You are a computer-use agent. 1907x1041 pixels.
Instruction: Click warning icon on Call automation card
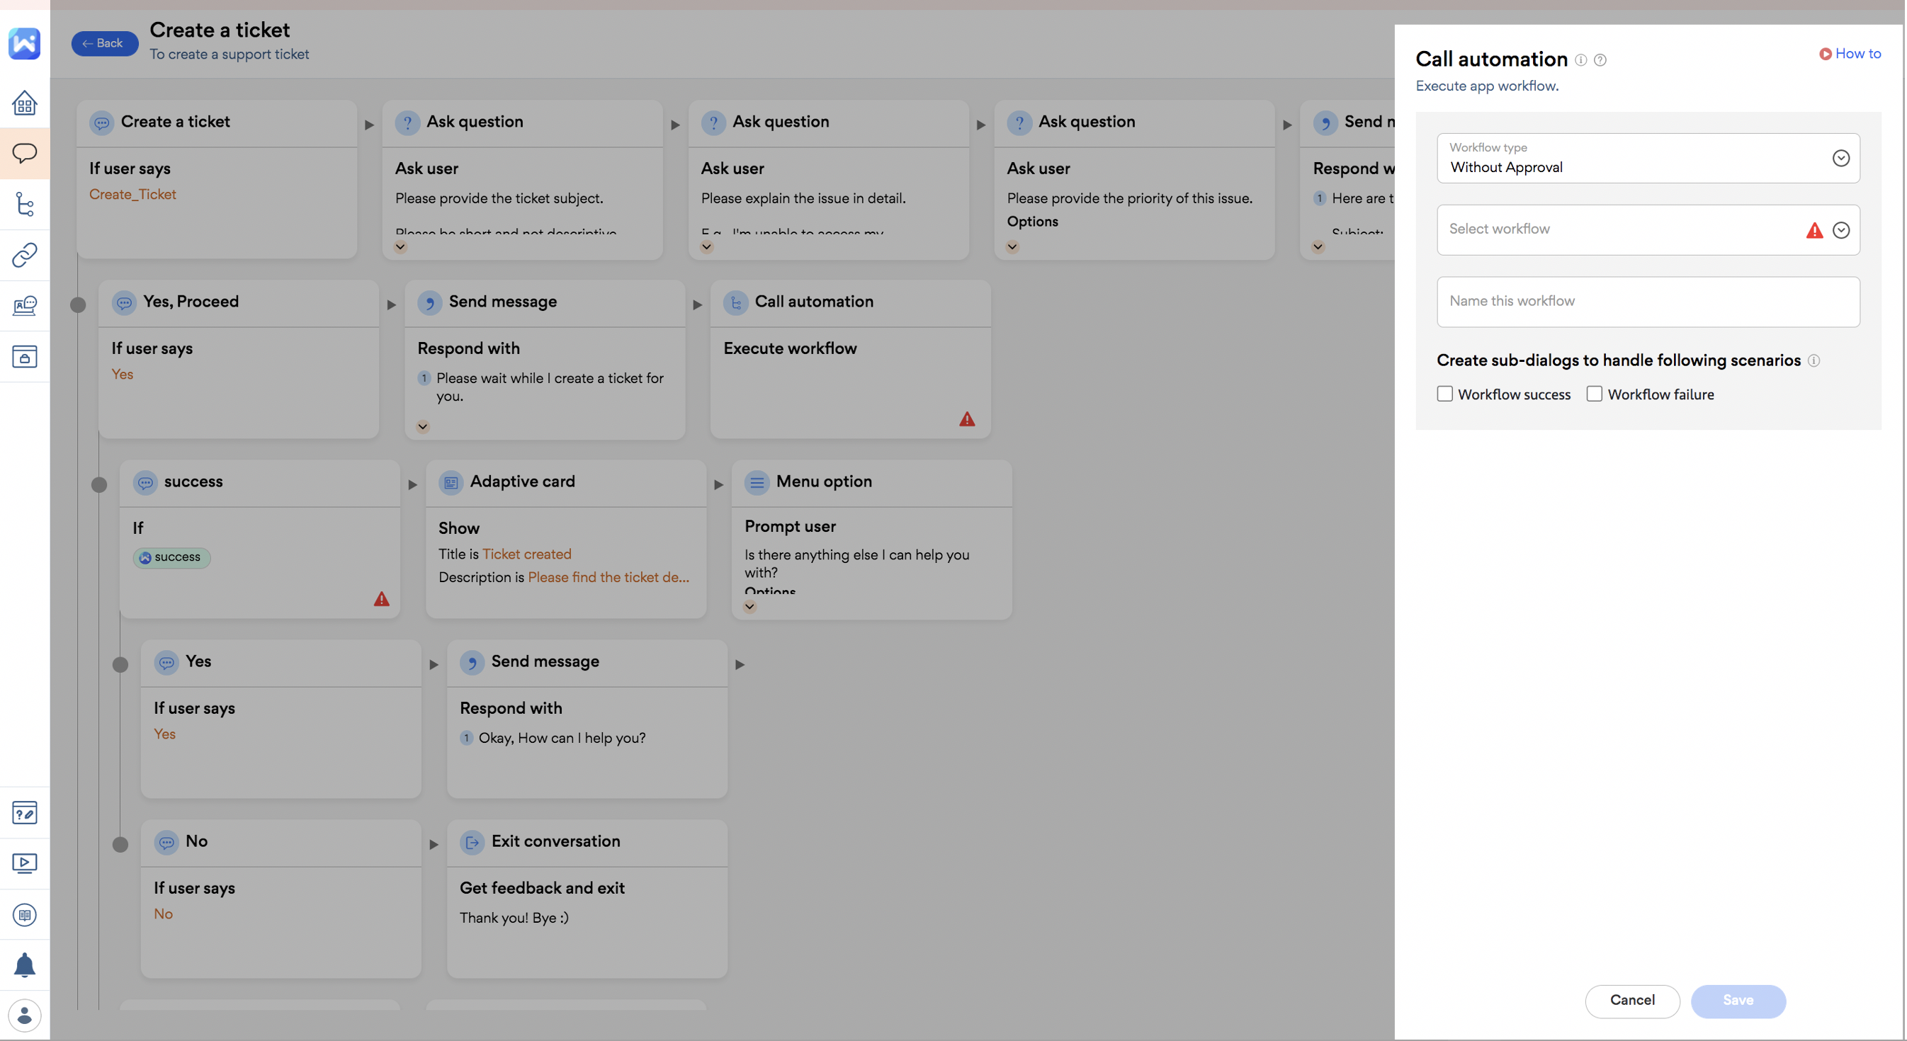967,419
